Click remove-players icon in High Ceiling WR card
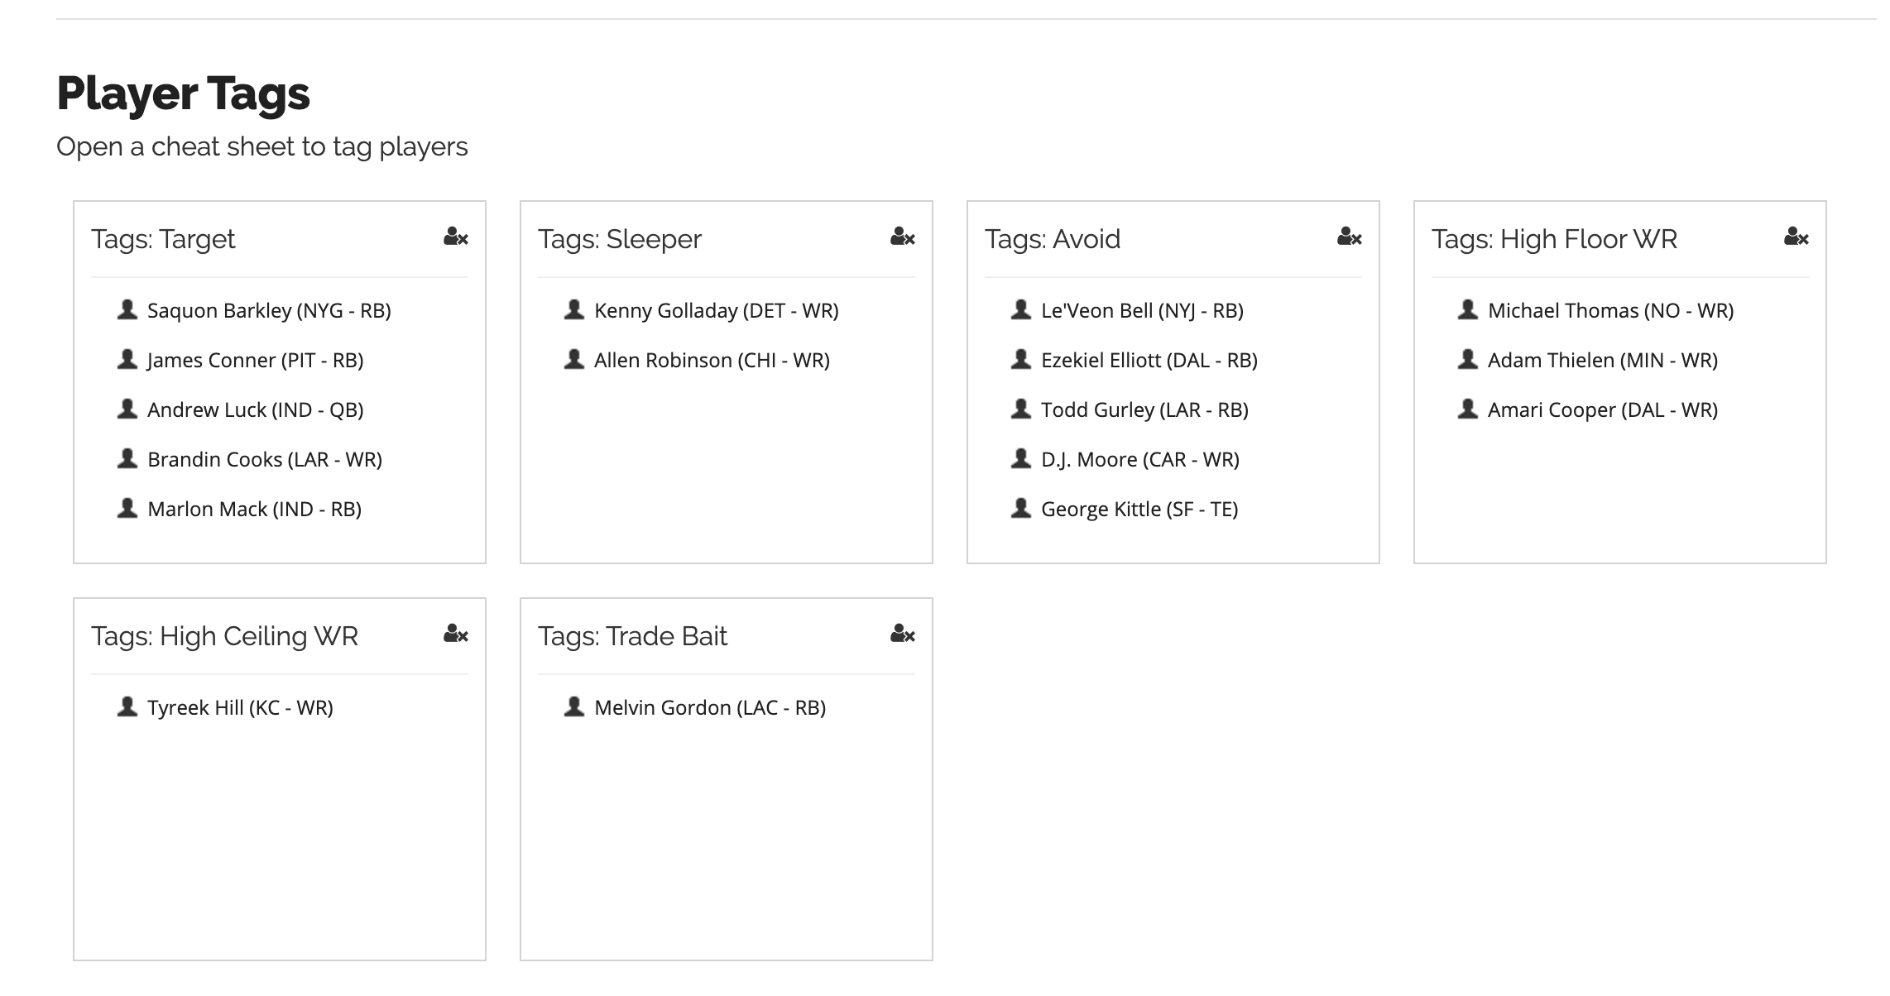 [456, 634]
